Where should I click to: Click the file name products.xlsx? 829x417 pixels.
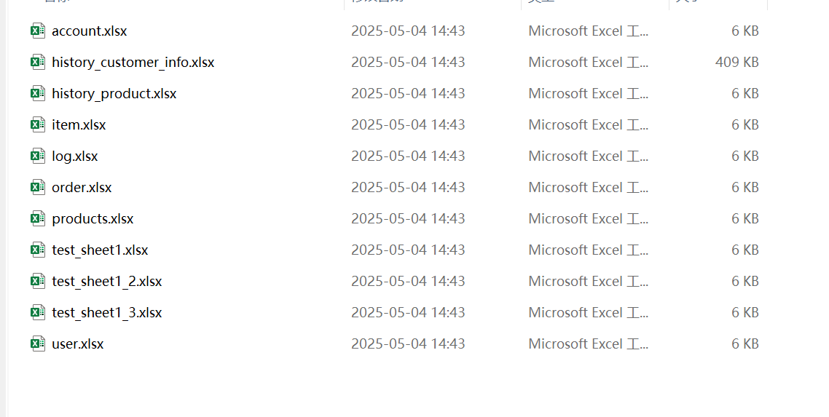pyautogui.click(x=93, y=219)
